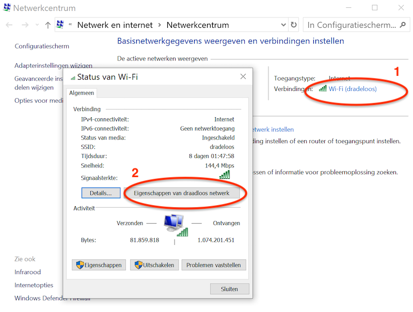Click the refresh button beside address bar
413x312 pixels.
294,25
